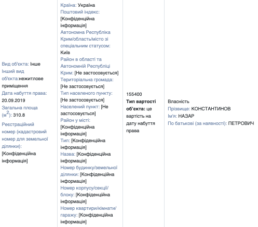The width and height of the screenshot is (258, 227).
Task: Click the 'Поштовий індекс' label
Action: [x=80, y=12]
